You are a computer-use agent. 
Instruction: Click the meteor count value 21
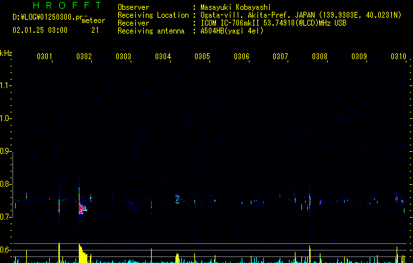click(x=95, y=30)
